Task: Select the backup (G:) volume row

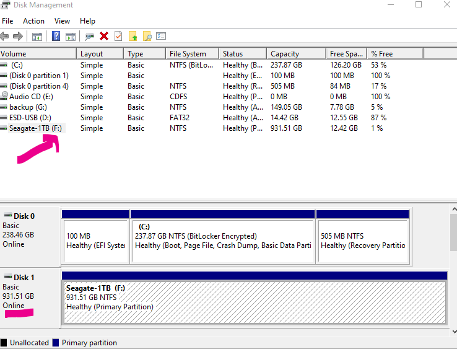Action: (x=28, y=107)
